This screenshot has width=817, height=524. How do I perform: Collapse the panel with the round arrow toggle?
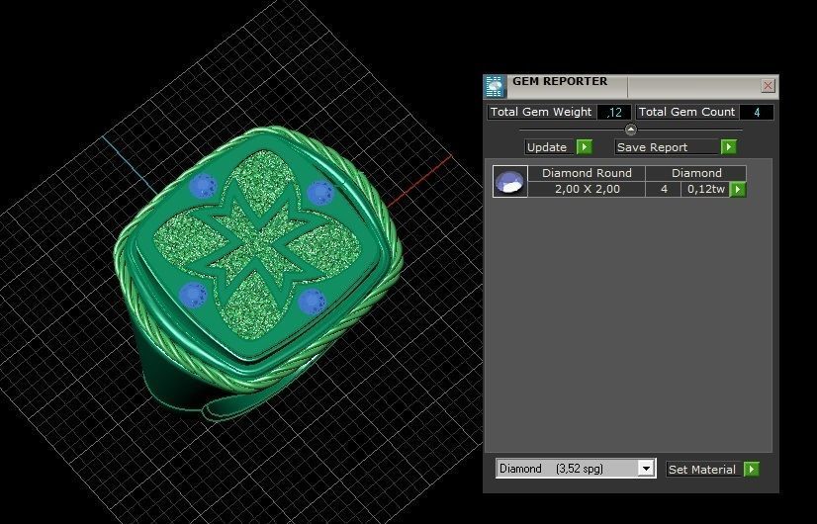point(630,130)
